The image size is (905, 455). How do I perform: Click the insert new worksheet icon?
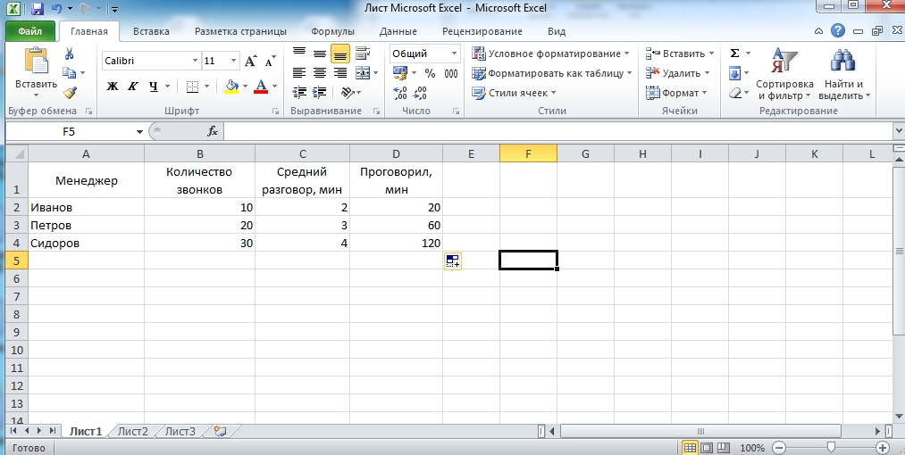(219, 431)
